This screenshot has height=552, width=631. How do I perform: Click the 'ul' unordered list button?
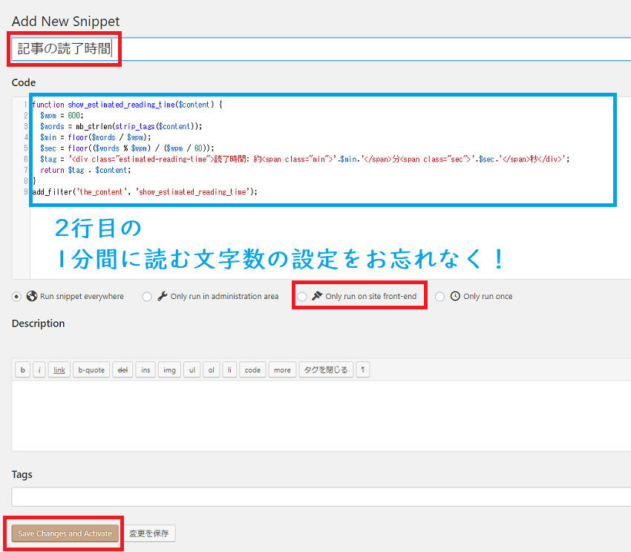(192, 369)
